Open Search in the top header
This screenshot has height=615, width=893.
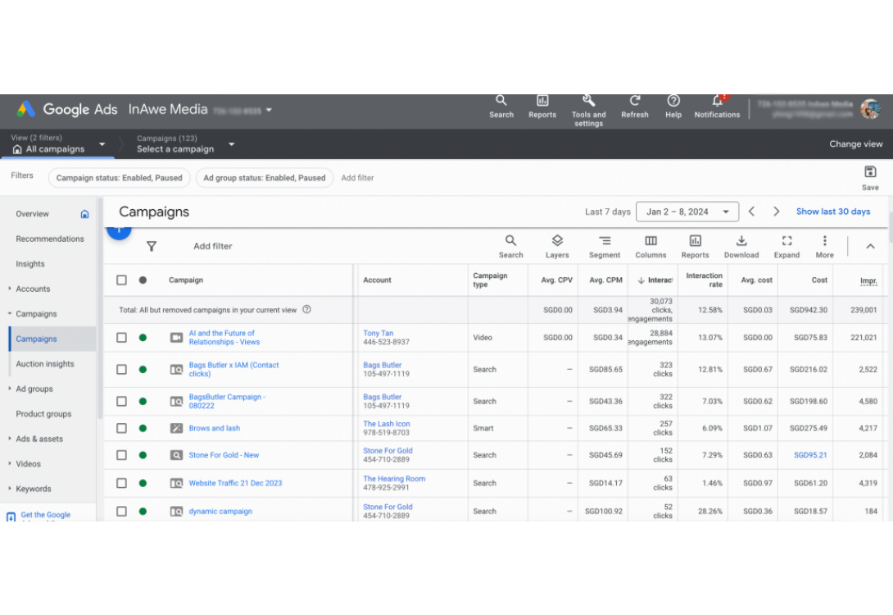pyautogui.click(x=501, y=107)
